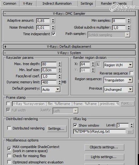This screenshot has height=165, width=139.
Task: Enable the Frame stamp checkbox
Action: [8, 103]
